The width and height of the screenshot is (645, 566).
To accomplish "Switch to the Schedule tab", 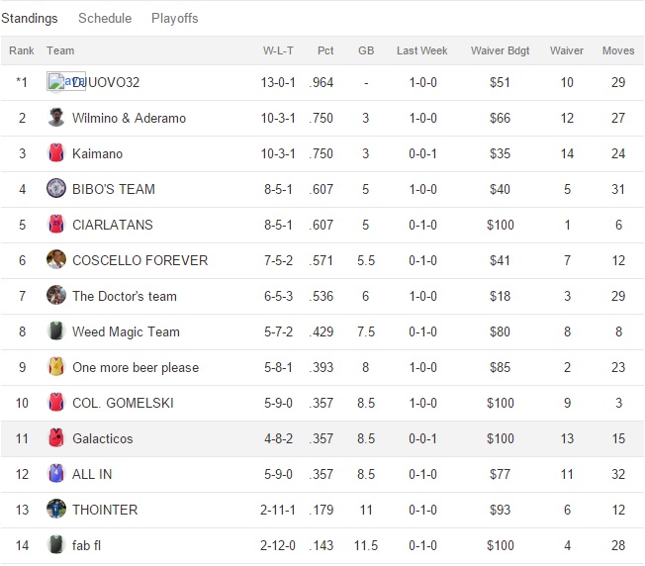I will point(104,18).
